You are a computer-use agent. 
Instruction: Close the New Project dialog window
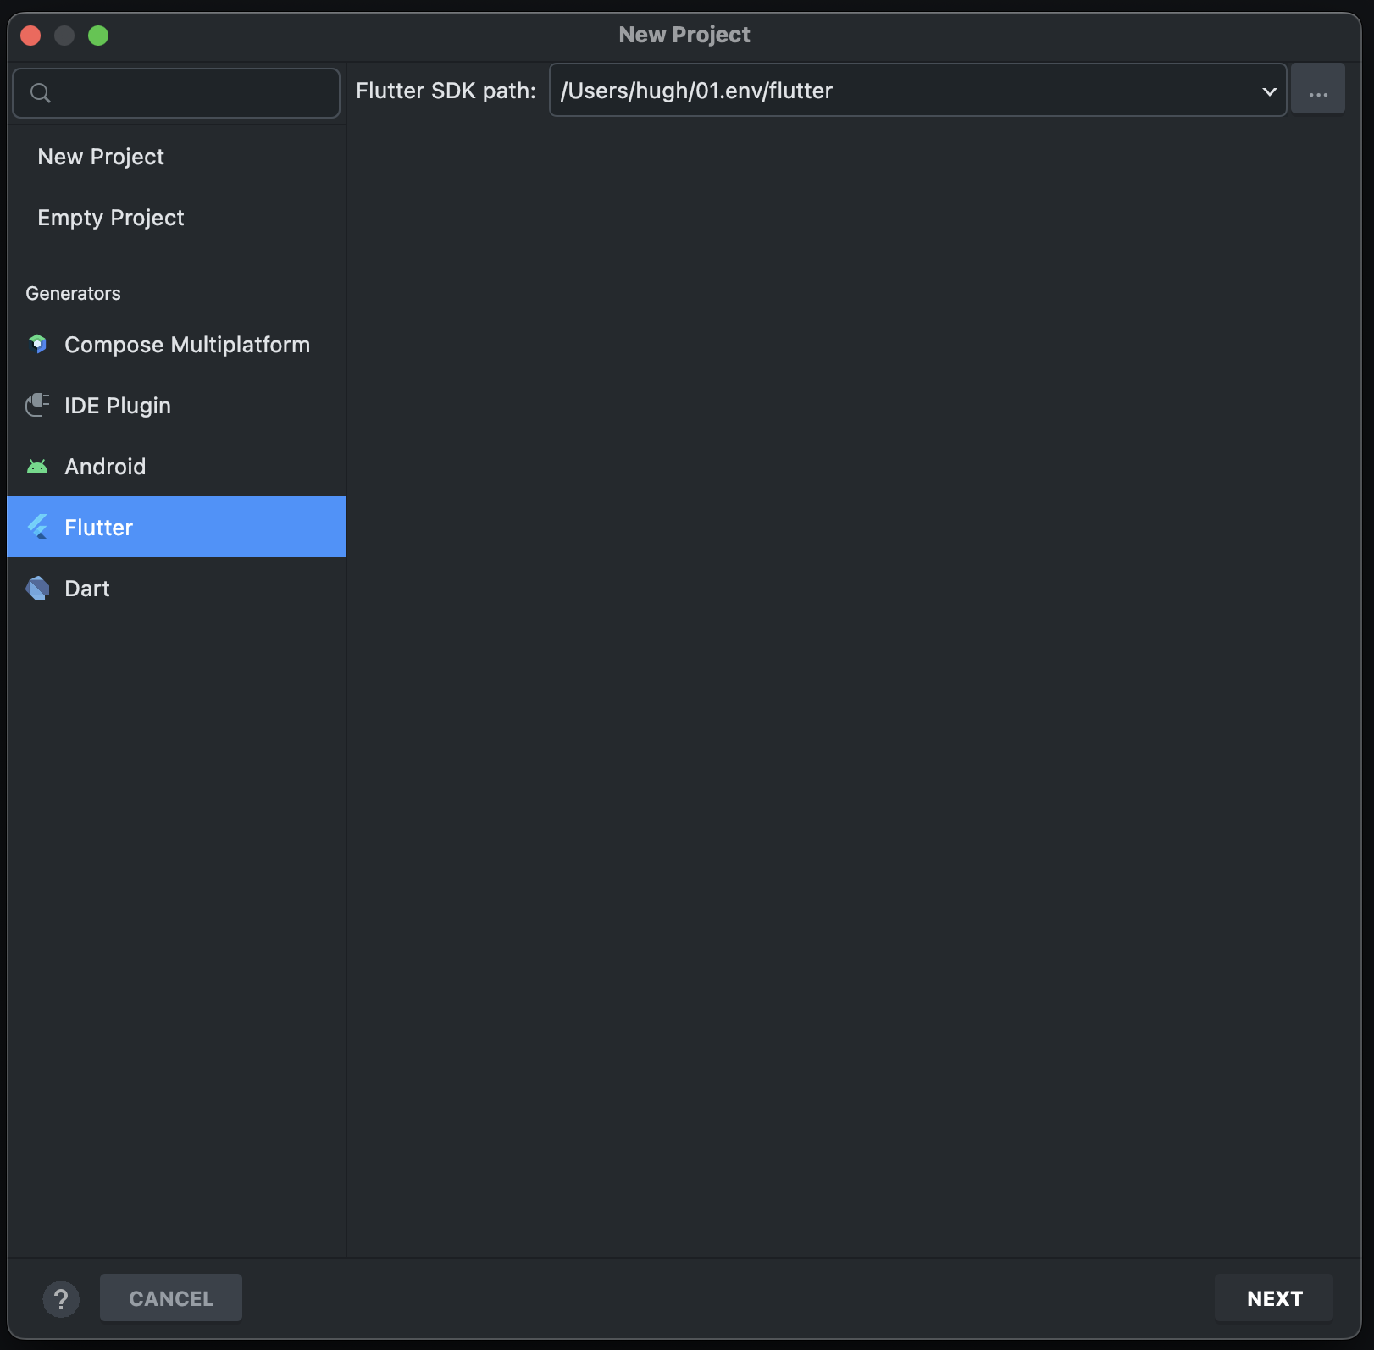coord(30,36)
